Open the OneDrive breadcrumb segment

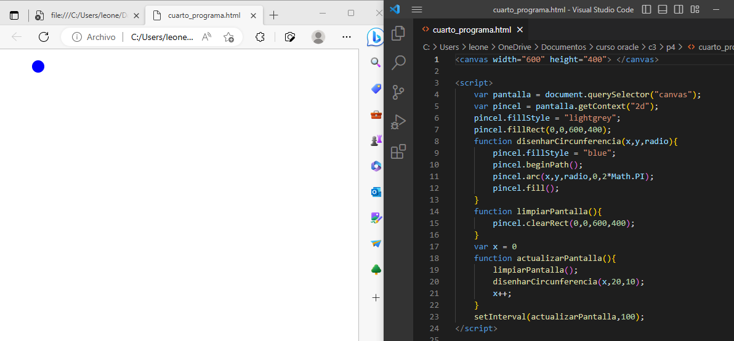[x=515, y=47]
